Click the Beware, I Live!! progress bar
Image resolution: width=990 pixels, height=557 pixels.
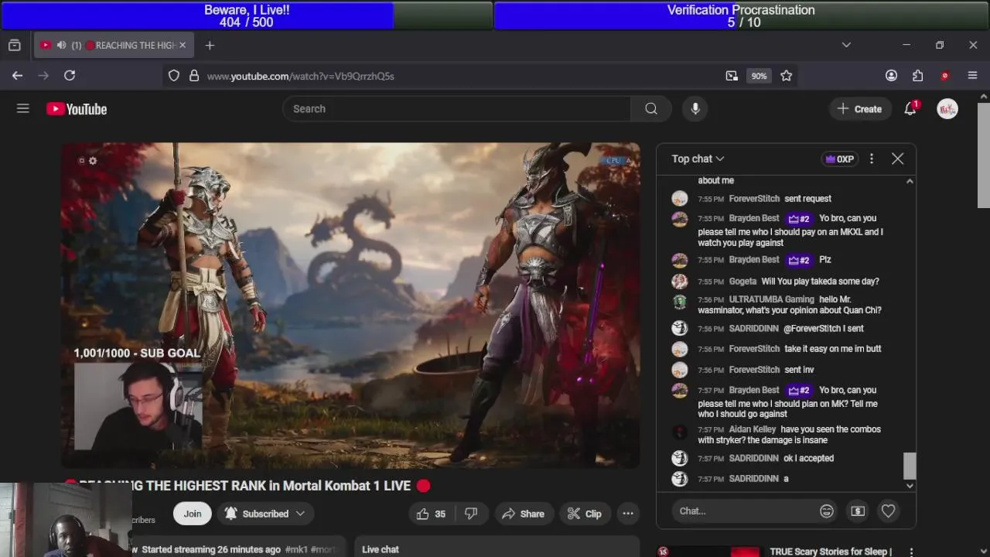click(246, 15)
